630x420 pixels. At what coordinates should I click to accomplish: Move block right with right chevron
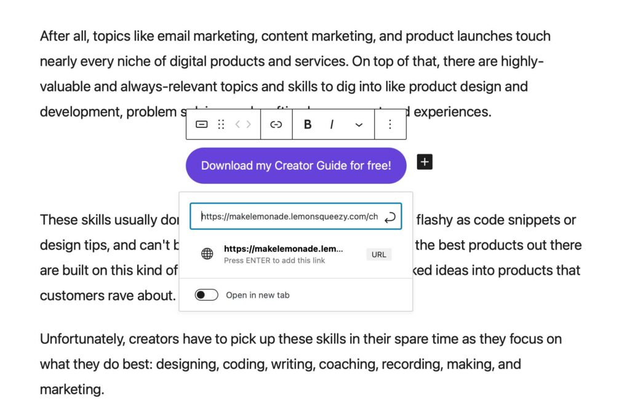[x=249, y=124]
